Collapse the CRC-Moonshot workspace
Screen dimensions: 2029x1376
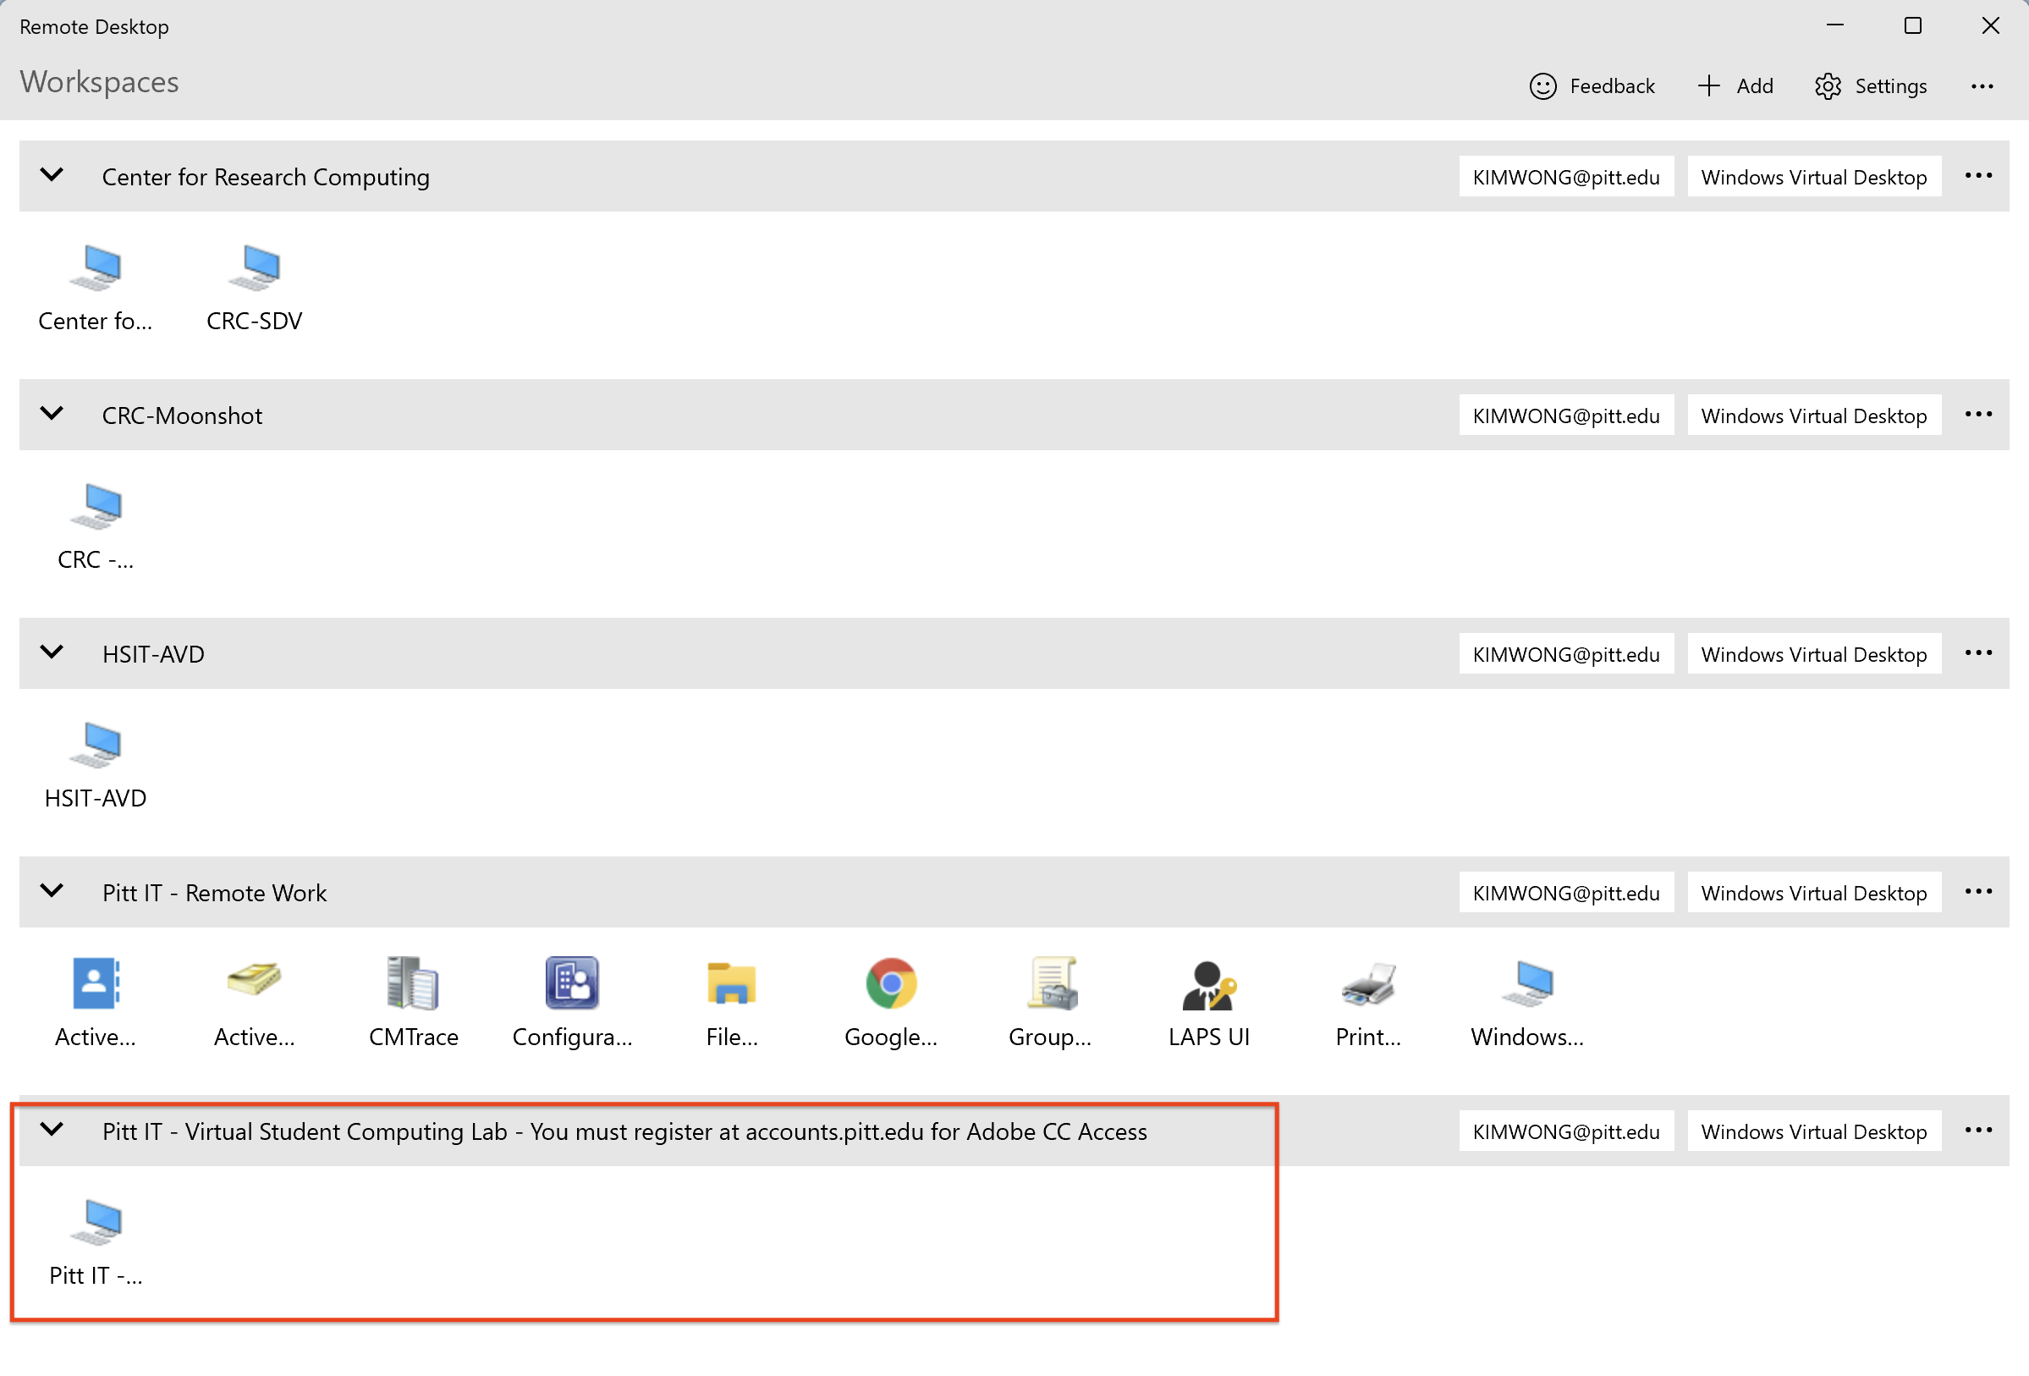click(52, 414)
